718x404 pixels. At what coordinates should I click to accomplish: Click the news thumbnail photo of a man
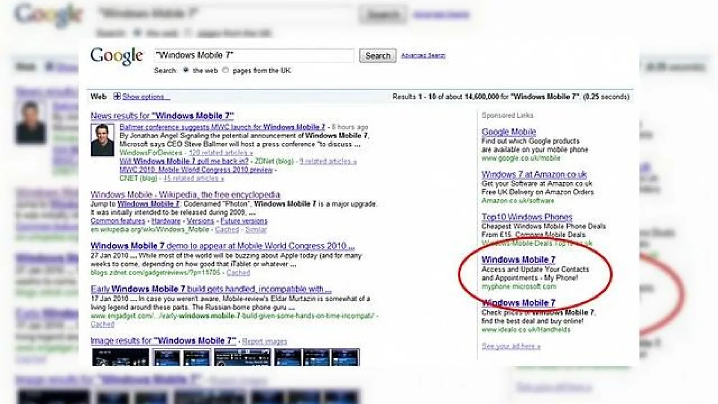(x=102, y=140)
